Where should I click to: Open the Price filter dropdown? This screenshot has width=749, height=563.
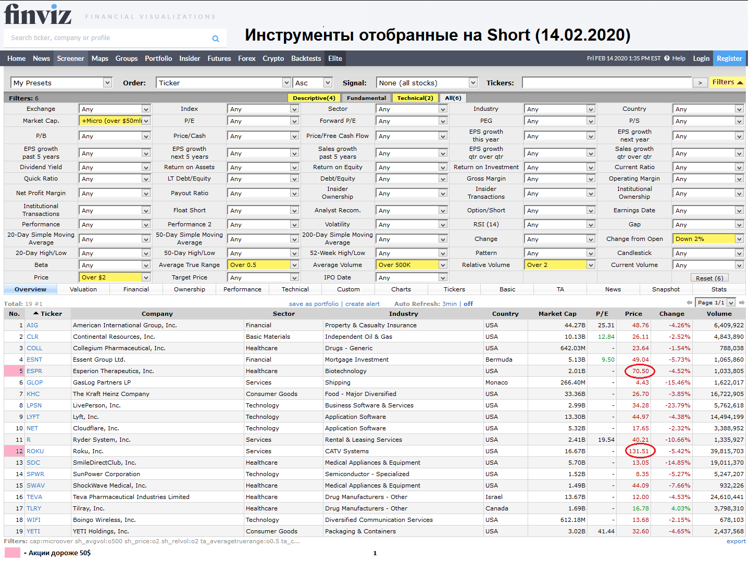point(115,277)
